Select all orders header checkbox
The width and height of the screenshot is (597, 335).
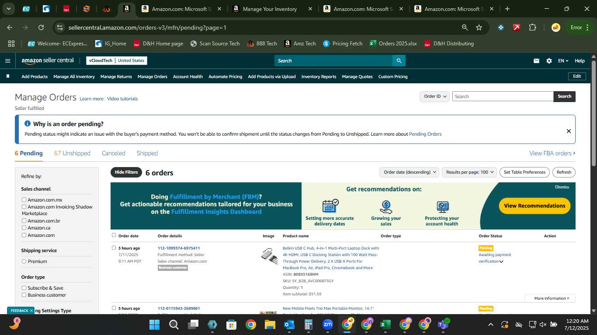click(114, 235)
